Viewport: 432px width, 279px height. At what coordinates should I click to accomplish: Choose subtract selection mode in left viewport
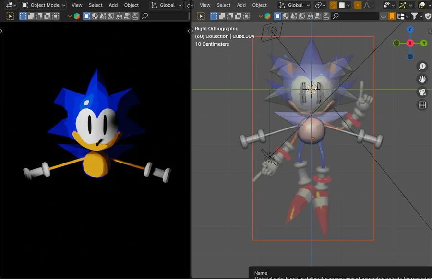[39, 16]
